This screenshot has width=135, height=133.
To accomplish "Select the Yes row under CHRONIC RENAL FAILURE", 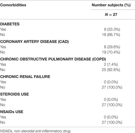I will tap(67, 82).
